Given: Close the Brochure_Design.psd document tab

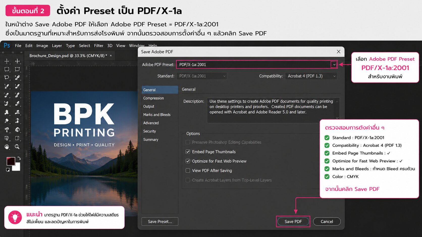Looking at the screenshot, I should [x=111, y=55].
